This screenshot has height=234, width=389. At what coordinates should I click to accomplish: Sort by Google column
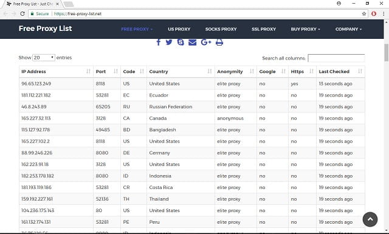(272, 72)
